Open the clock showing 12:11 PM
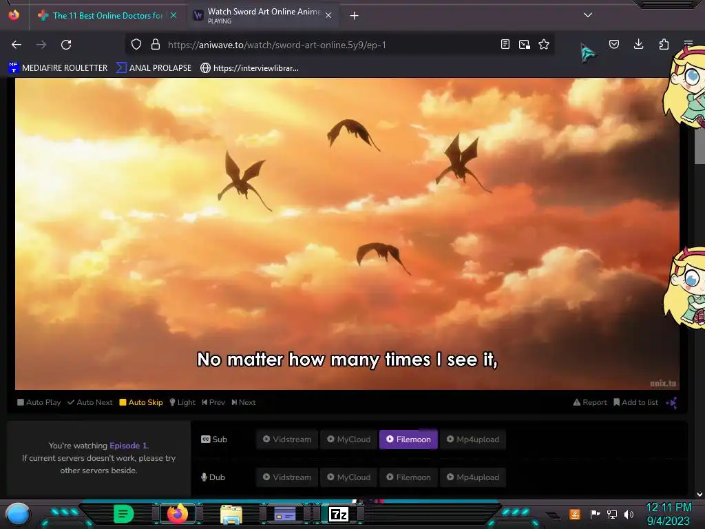The height and width of the screenshot is (529, 705). (668, 514)
